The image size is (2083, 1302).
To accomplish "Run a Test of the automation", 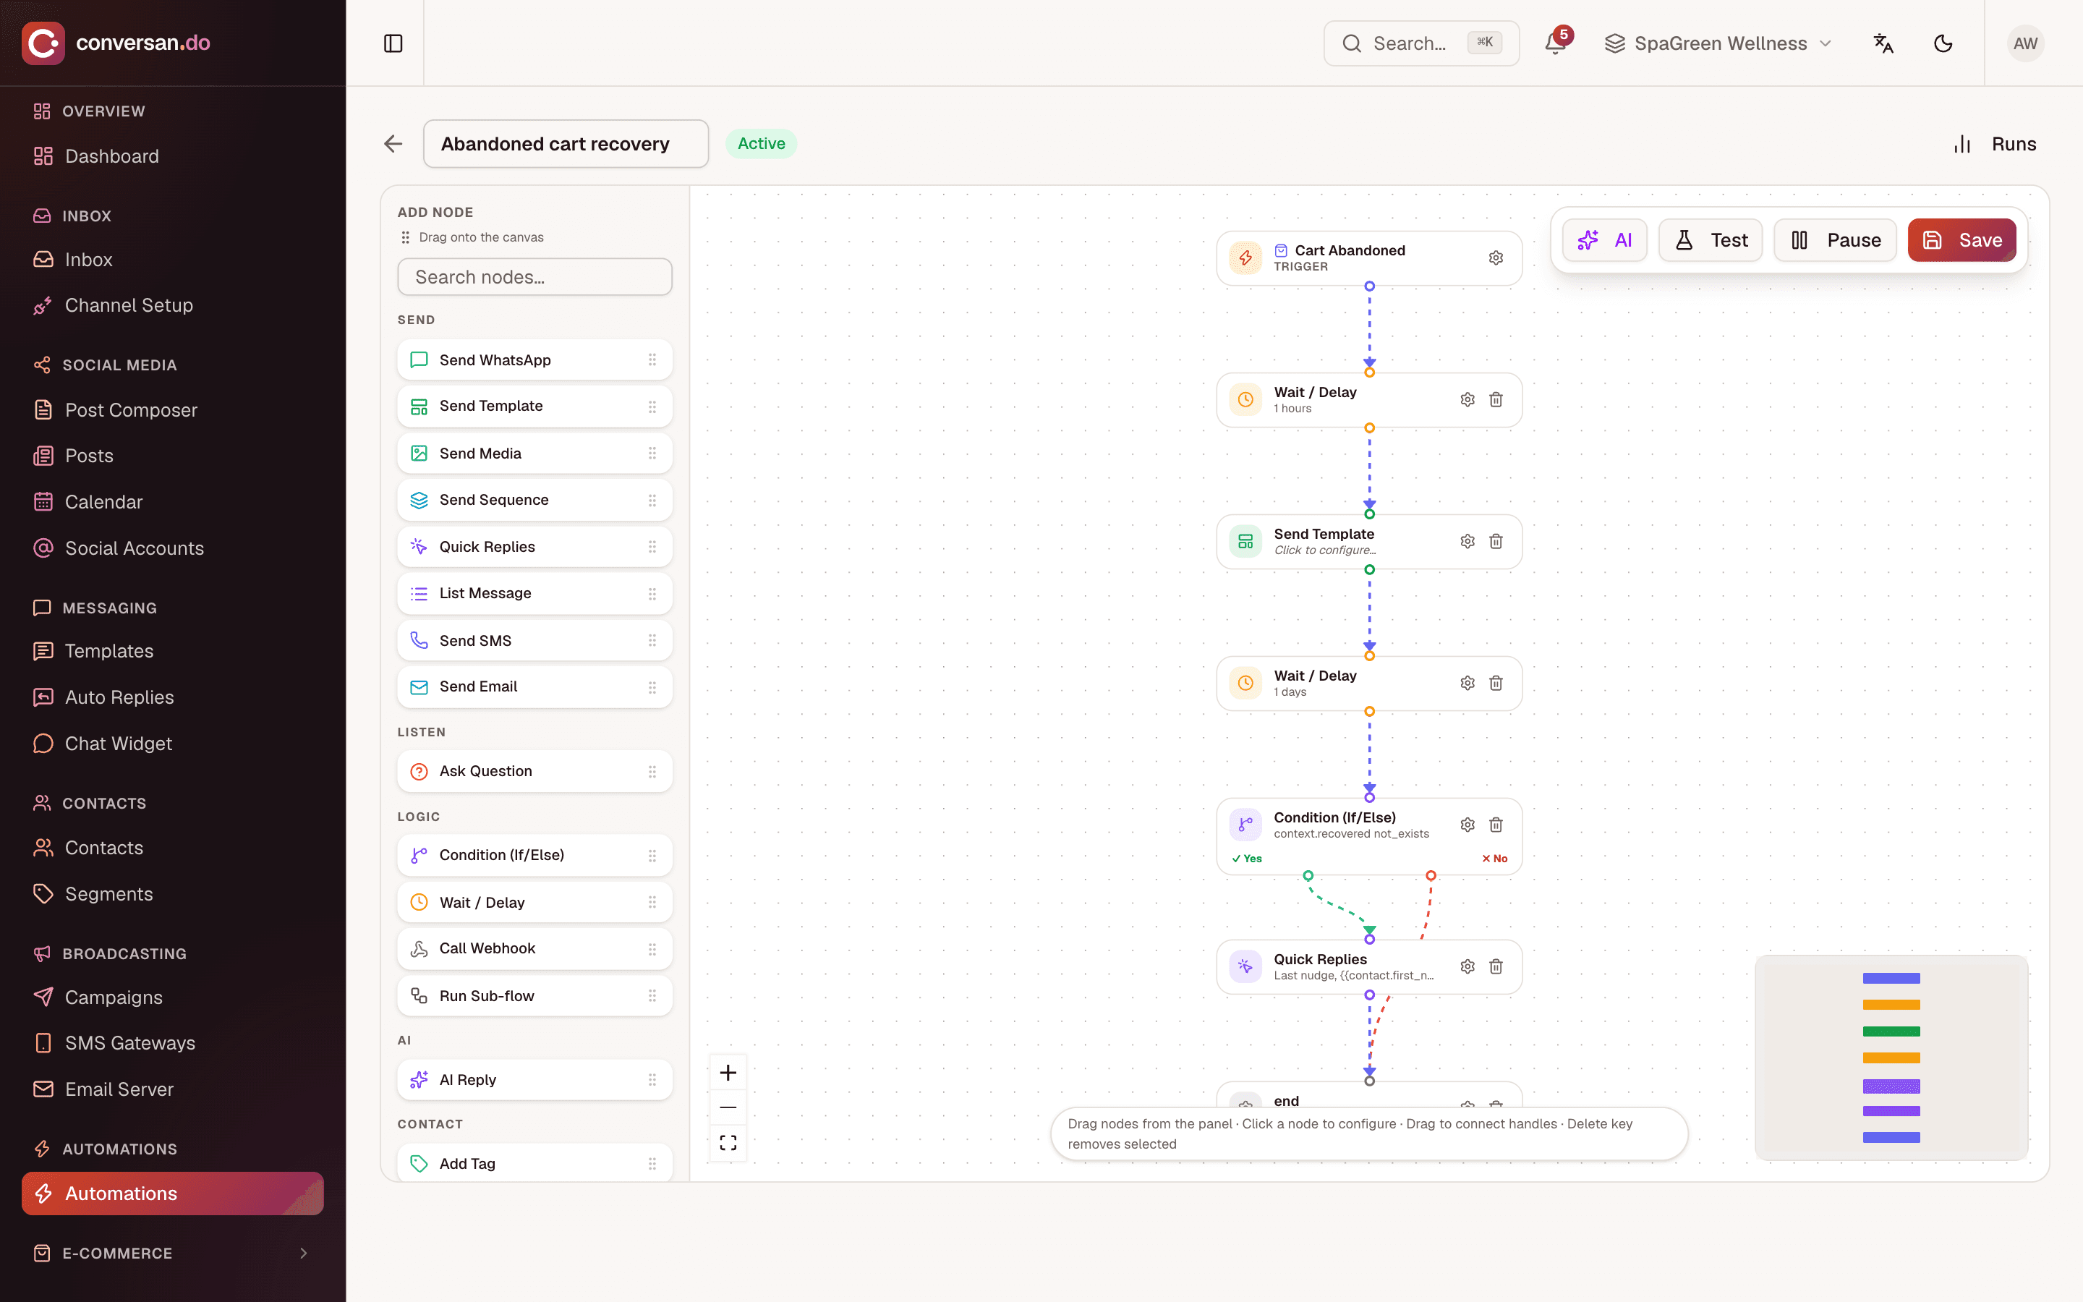I will [x=1711, y=240].
